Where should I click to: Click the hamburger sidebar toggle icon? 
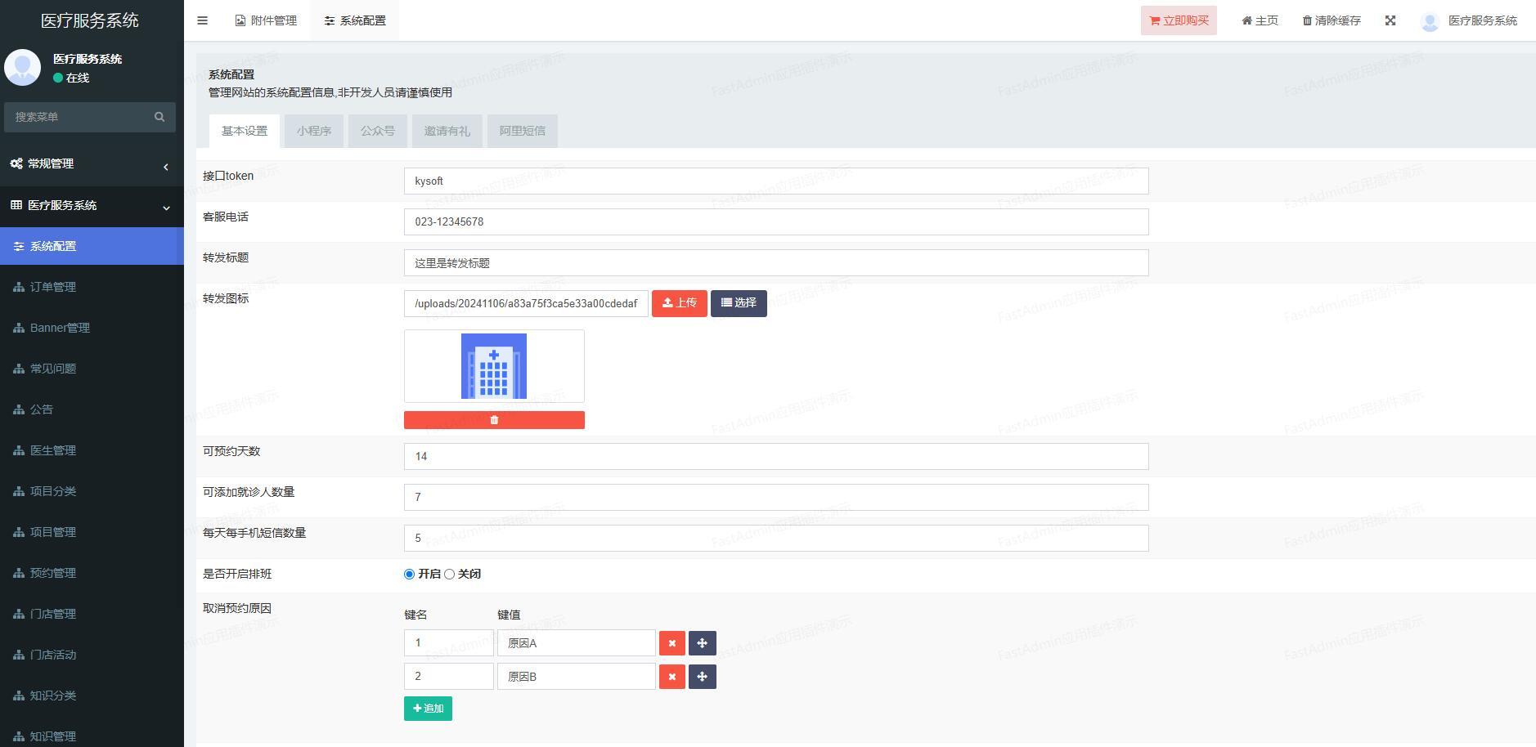pos(203,20)
